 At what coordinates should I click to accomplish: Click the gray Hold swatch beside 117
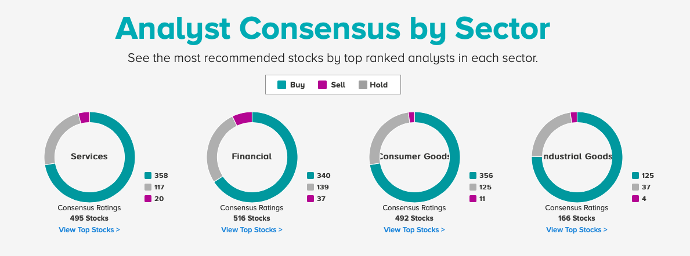point(148,187)
